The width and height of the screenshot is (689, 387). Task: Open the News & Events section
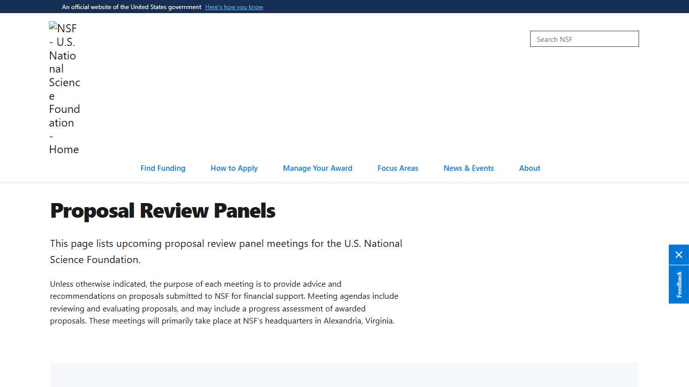[x=468, y=168]
